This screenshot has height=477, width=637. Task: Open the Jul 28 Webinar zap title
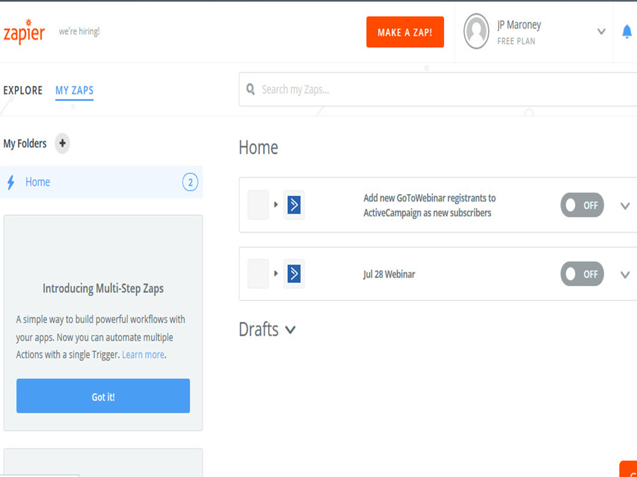point(389,274)
